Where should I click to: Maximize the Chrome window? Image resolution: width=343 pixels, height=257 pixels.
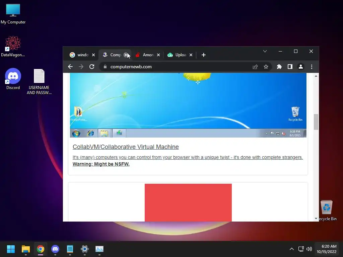click(x=296, y=51)
